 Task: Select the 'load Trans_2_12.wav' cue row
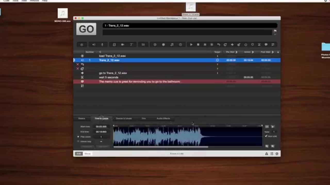tap(177, 56)
